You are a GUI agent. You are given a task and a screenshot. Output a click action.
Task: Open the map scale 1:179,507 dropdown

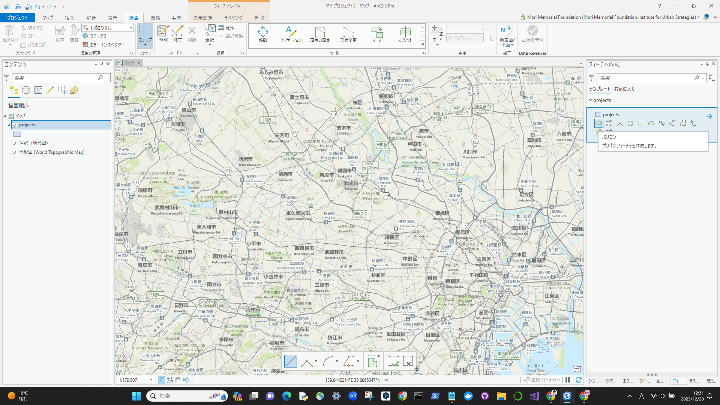click(151, 380)
